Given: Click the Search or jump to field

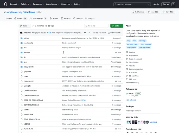Looking at the screenshot, I should tap(132, 4).
